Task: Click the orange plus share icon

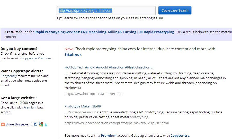Action: click(x=3, y=124)
